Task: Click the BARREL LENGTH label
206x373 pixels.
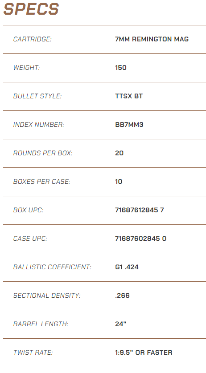Action: click(41, 324)
